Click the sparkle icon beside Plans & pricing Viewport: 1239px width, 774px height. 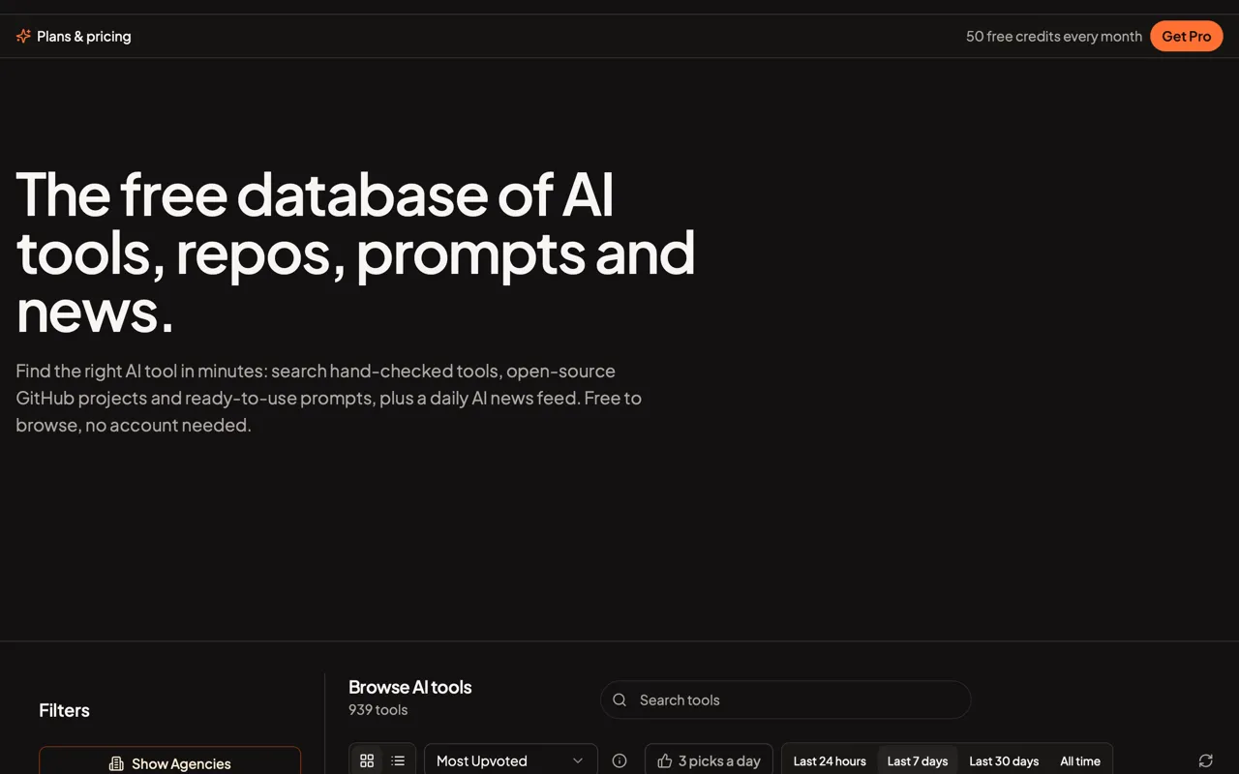pyautogui.click(x=23, y=36)
